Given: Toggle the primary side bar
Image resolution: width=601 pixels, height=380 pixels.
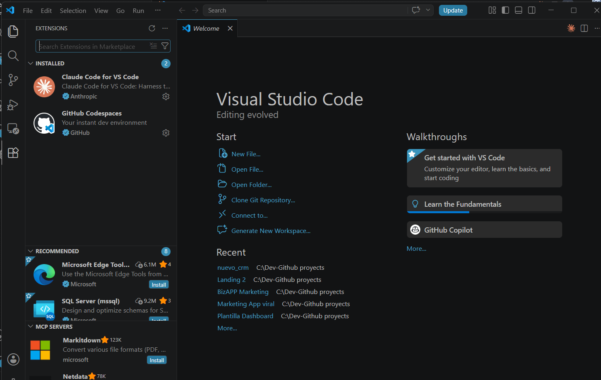Looking at the screenshot, I should tap(505, 10).
